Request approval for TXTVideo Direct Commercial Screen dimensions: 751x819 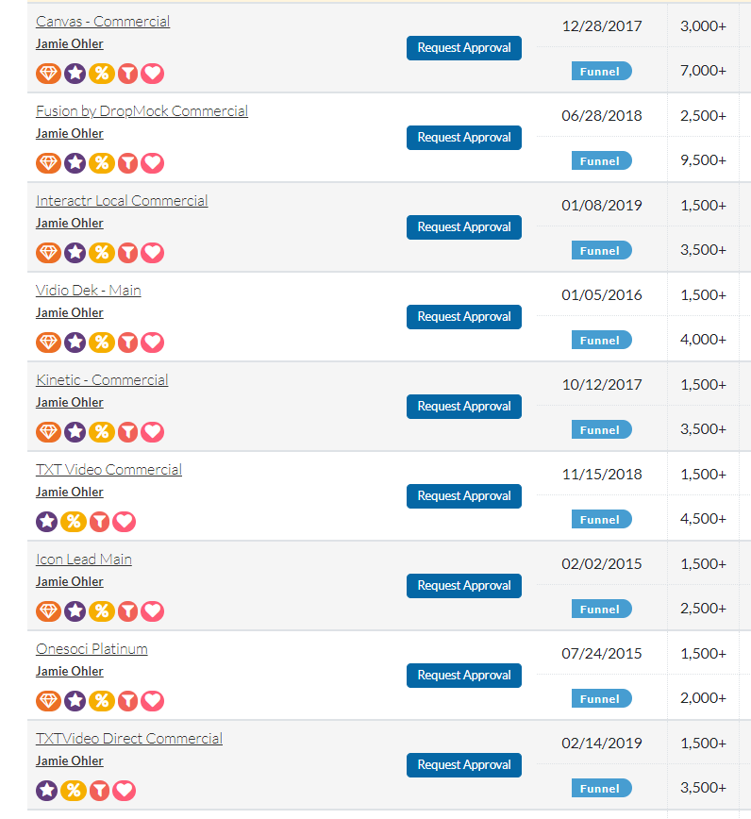click(463, 765)
